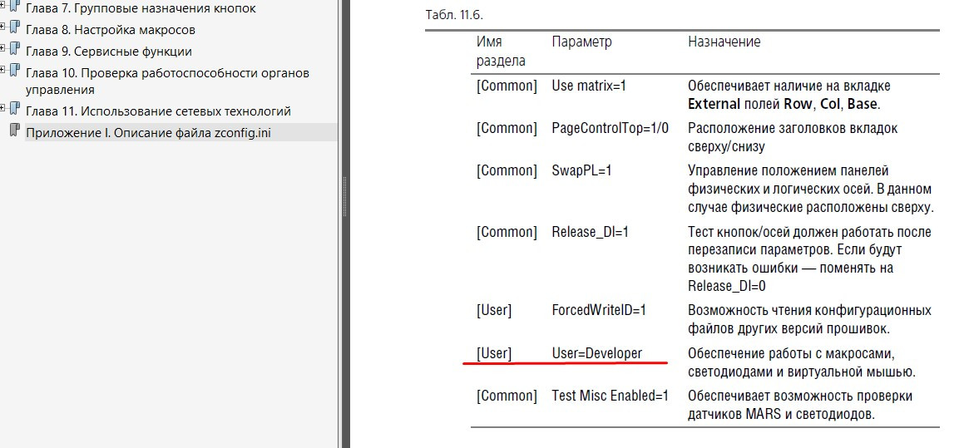
Task: Click bookmark icon next to Глава 8
Action: (15, 27)
